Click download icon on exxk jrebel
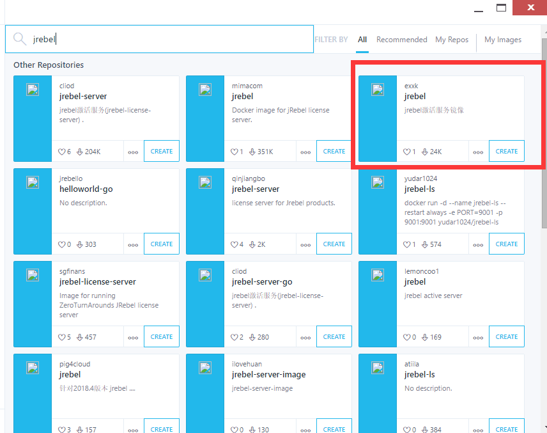The width and height of the screenshot is (547, 433). [x=424, y=152]
